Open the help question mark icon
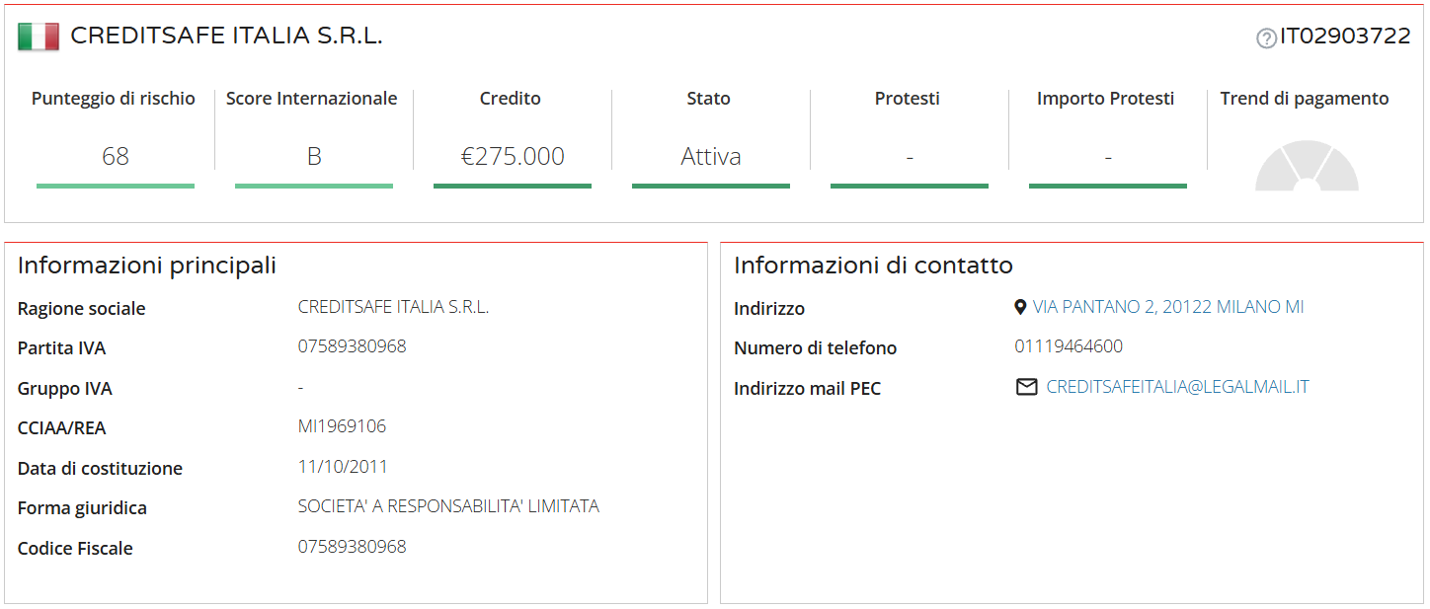The image size is (1430, 609). [x=1266, y=38]
